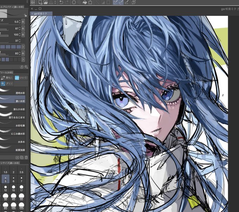
Task: Select the にじみ縁水彩 brush
Action: coord(13,132)
